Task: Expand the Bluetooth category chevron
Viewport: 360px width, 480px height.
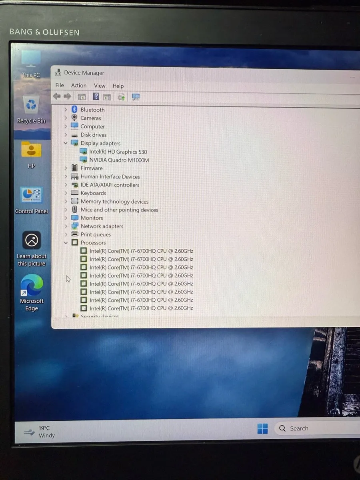Action: coord(66,110)
